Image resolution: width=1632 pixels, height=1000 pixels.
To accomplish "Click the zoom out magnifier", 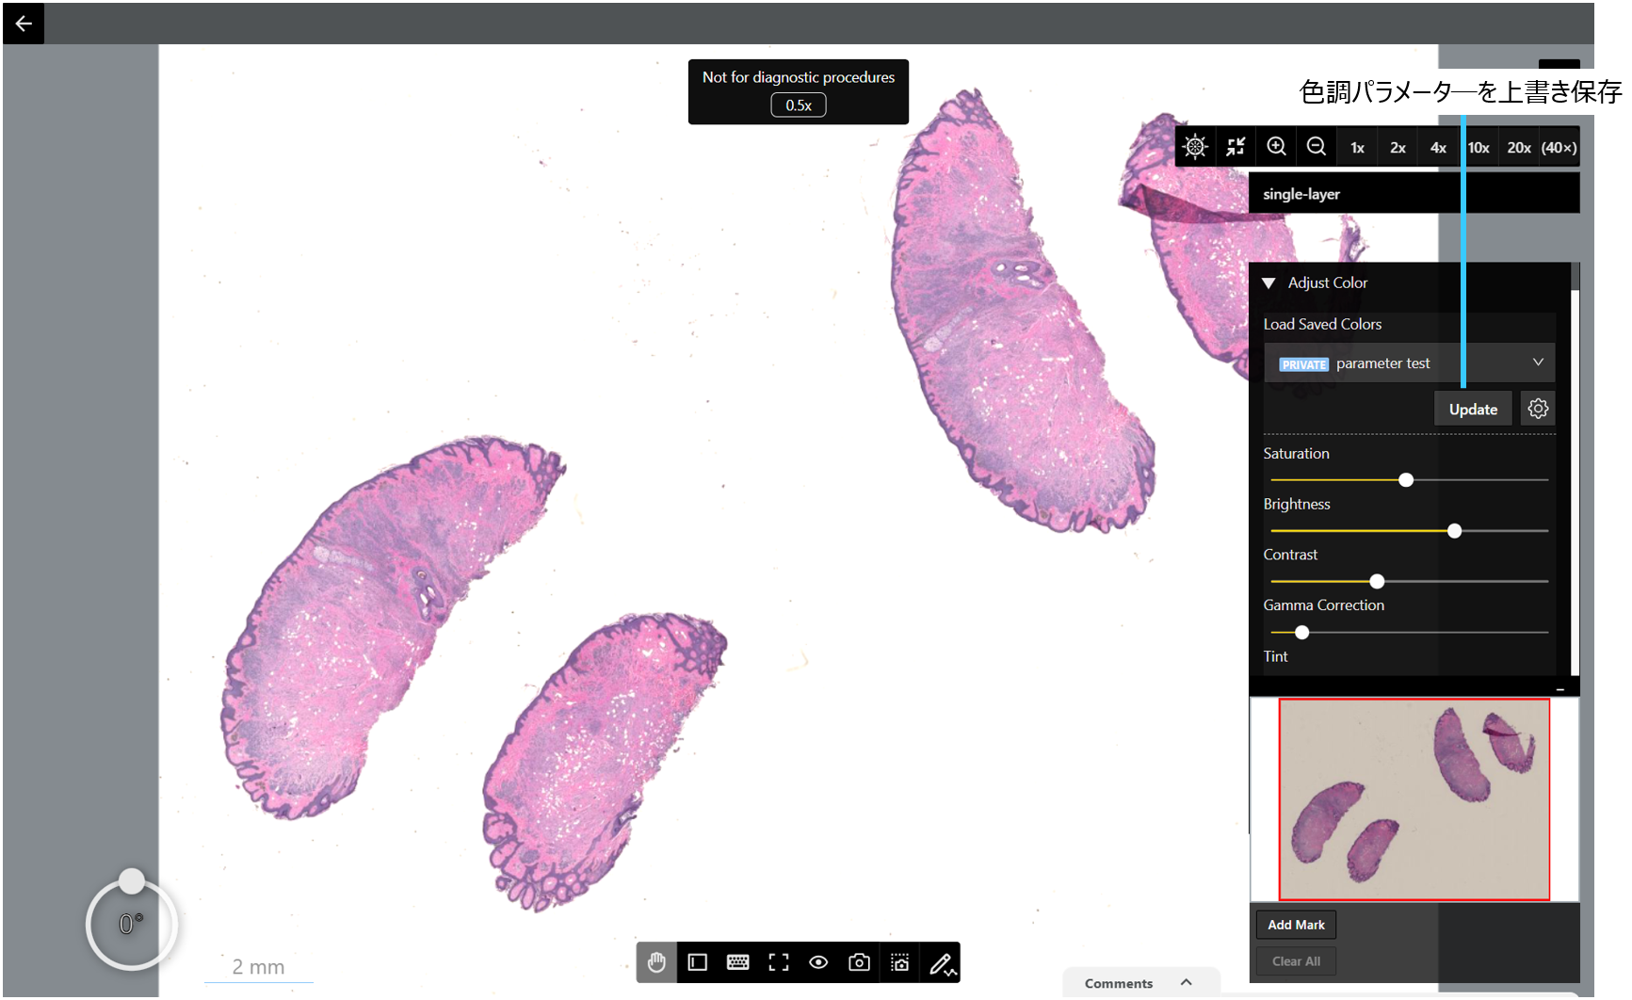I will click(1317, 147).
